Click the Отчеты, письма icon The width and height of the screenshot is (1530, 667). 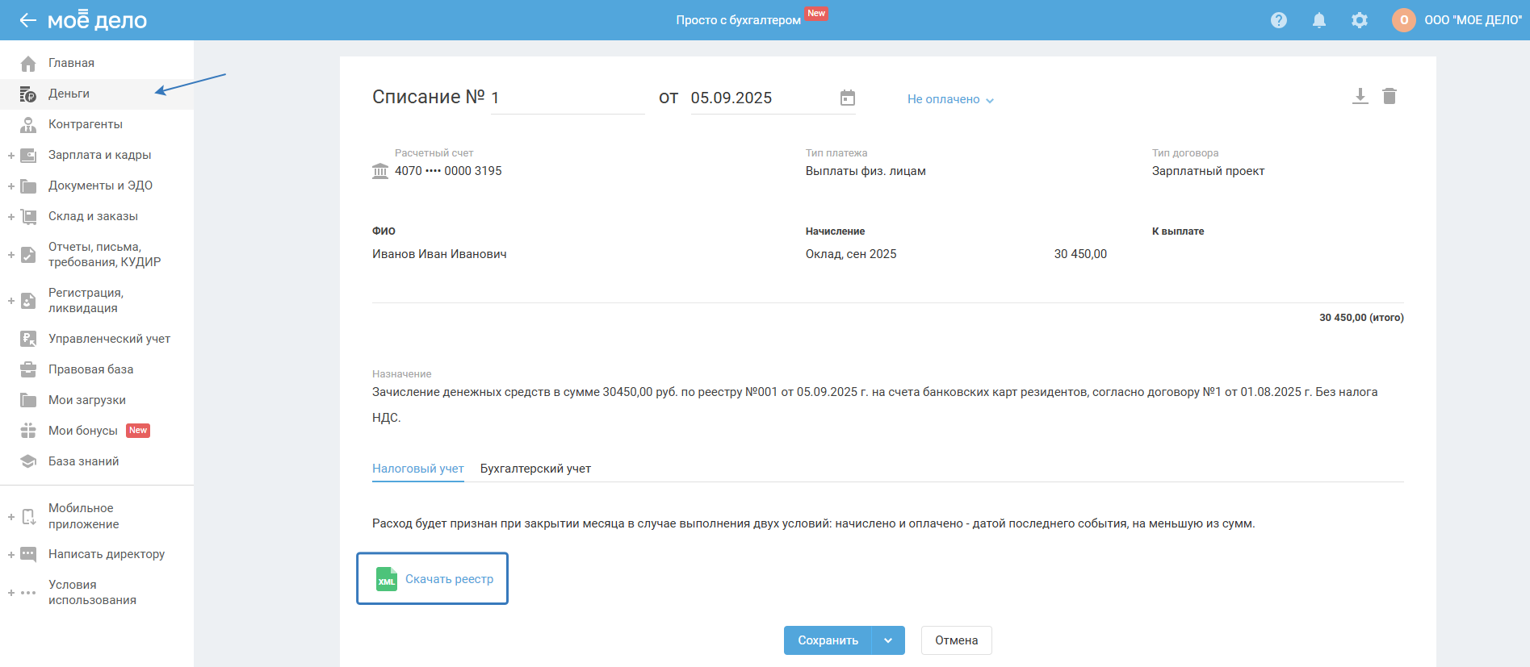tap(28, 255)
